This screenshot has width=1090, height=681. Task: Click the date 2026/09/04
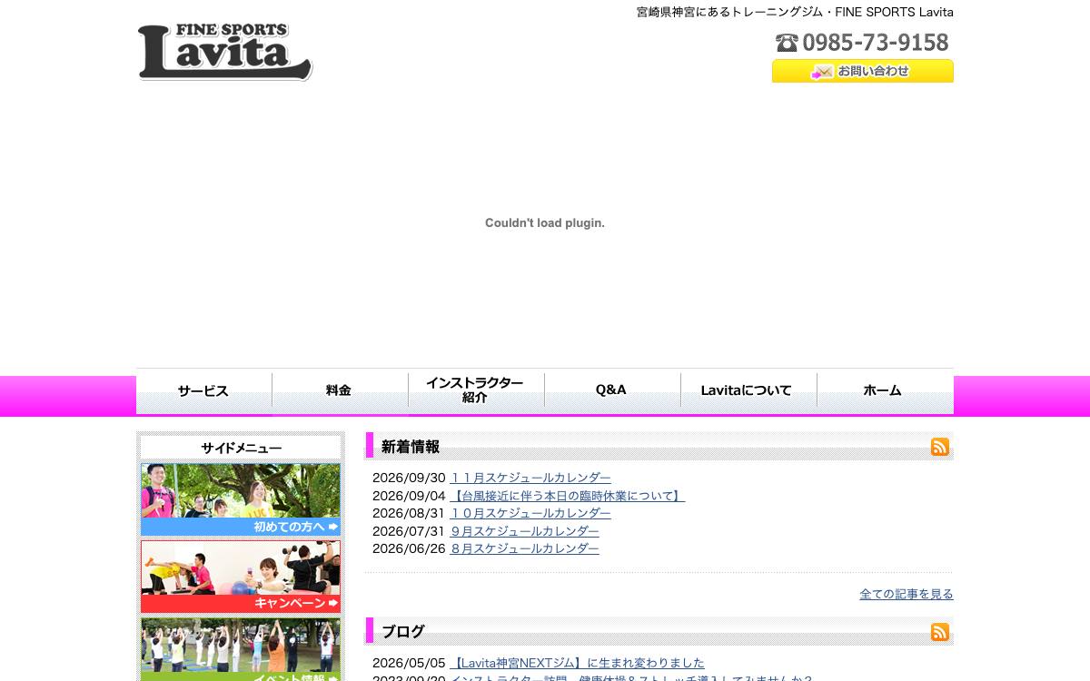tap(409, 496)
